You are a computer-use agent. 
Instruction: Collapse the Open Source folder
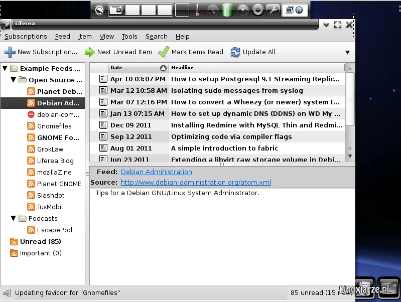click(14, 80)
